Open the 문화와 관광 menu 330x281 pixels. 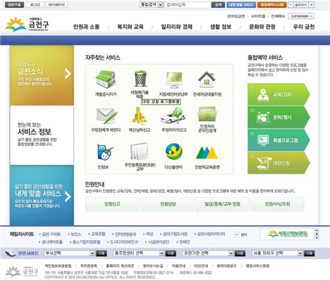262,27
